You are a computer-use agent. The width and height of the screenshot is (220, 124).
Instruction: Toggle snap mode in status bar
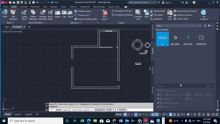pos(129,114)
